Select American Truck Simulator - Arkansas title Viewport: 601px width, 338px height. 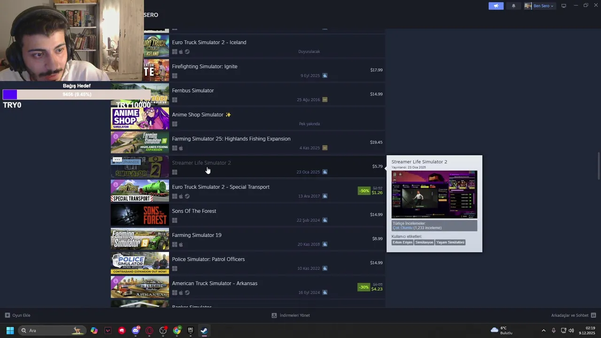click(215, 284)
